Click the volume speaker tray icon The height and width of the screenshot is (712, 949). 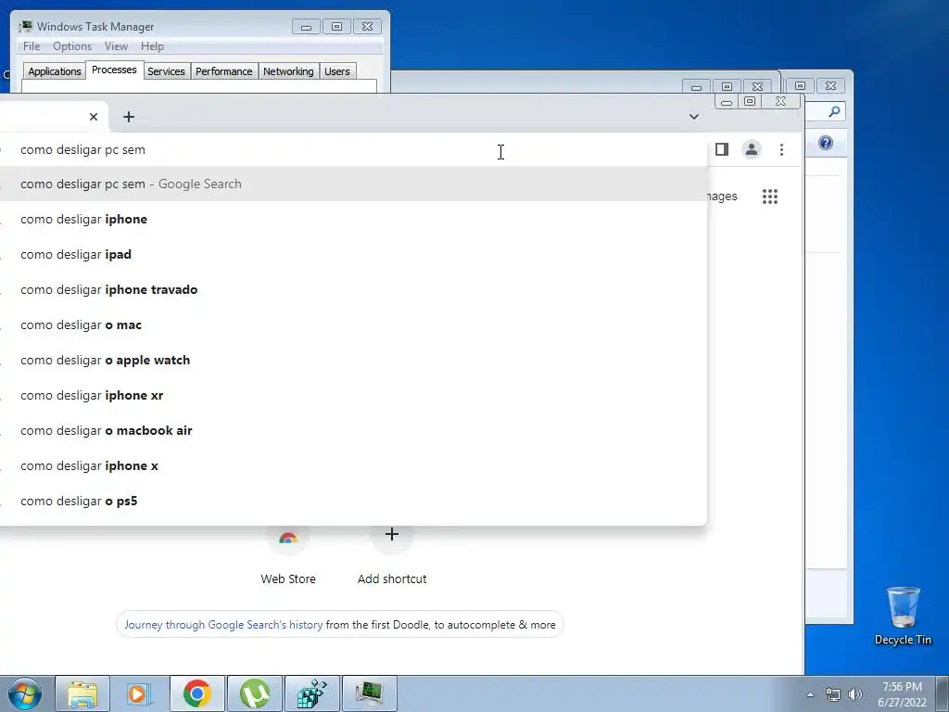pos(854,694)
